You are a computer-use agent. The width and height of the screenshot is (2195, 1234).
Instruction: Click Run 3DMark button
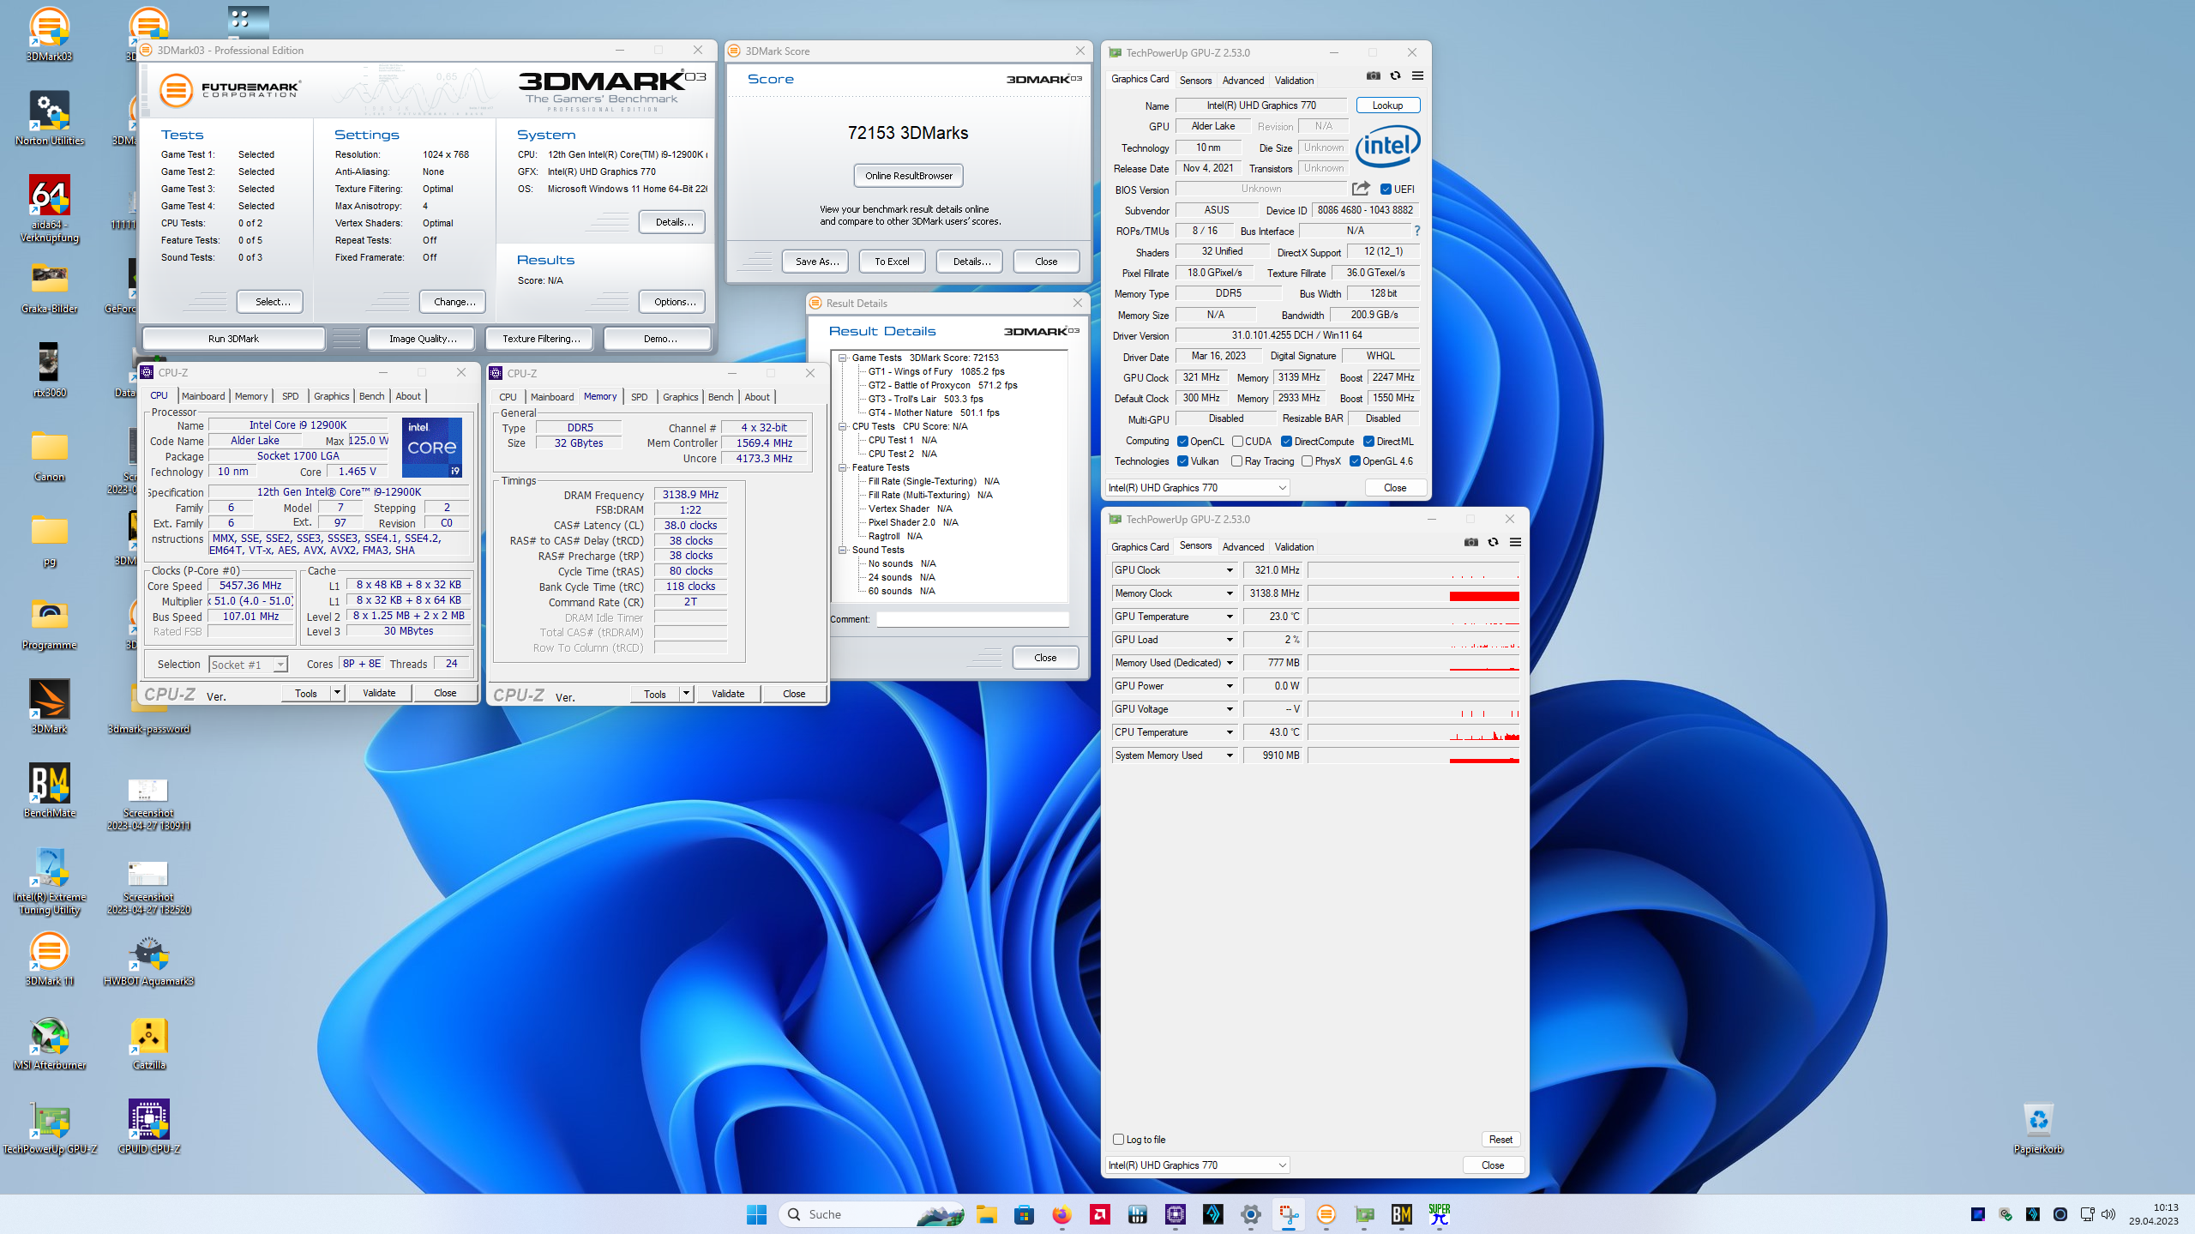point(233,339)
